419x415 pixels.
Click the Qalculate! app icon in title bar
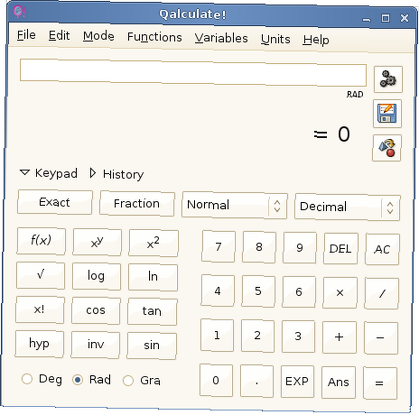click(19, 12)
